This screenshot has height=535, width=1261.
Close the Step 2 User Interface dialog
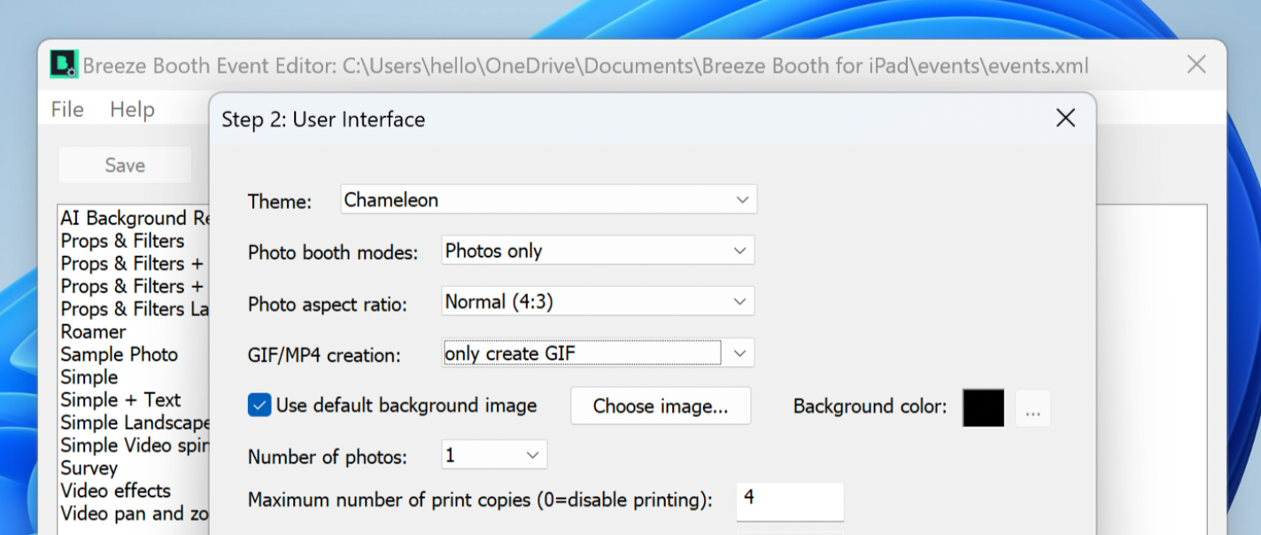1065,119
